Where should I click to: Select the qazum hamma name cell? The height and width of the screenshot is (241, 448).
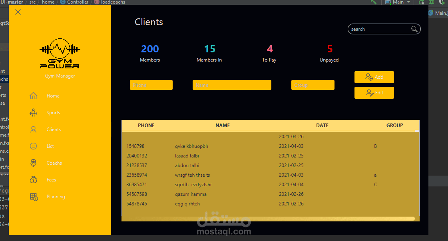click(x=191, y=194)
